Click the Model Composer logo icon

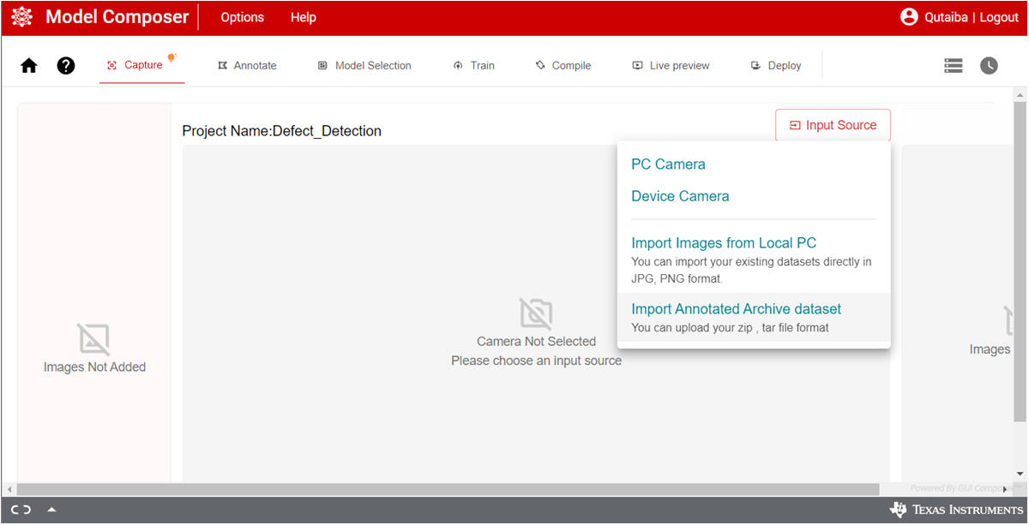pos(21,17)
